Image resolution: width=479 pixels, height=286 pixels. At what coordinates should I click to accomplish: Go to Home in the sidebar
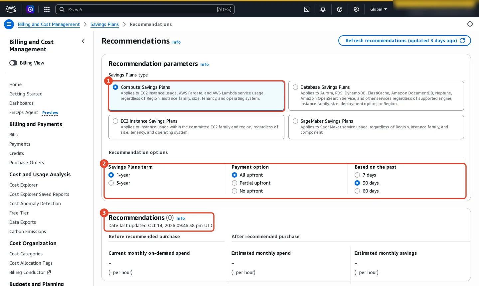[x=15, y=84]
